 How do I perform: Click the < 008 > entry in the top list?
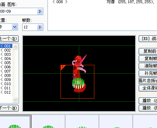coord(60,2)
